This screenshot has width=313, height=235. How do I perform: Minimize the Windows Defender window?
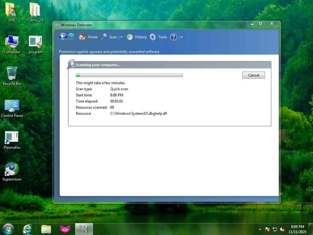[x=252, y=24]
